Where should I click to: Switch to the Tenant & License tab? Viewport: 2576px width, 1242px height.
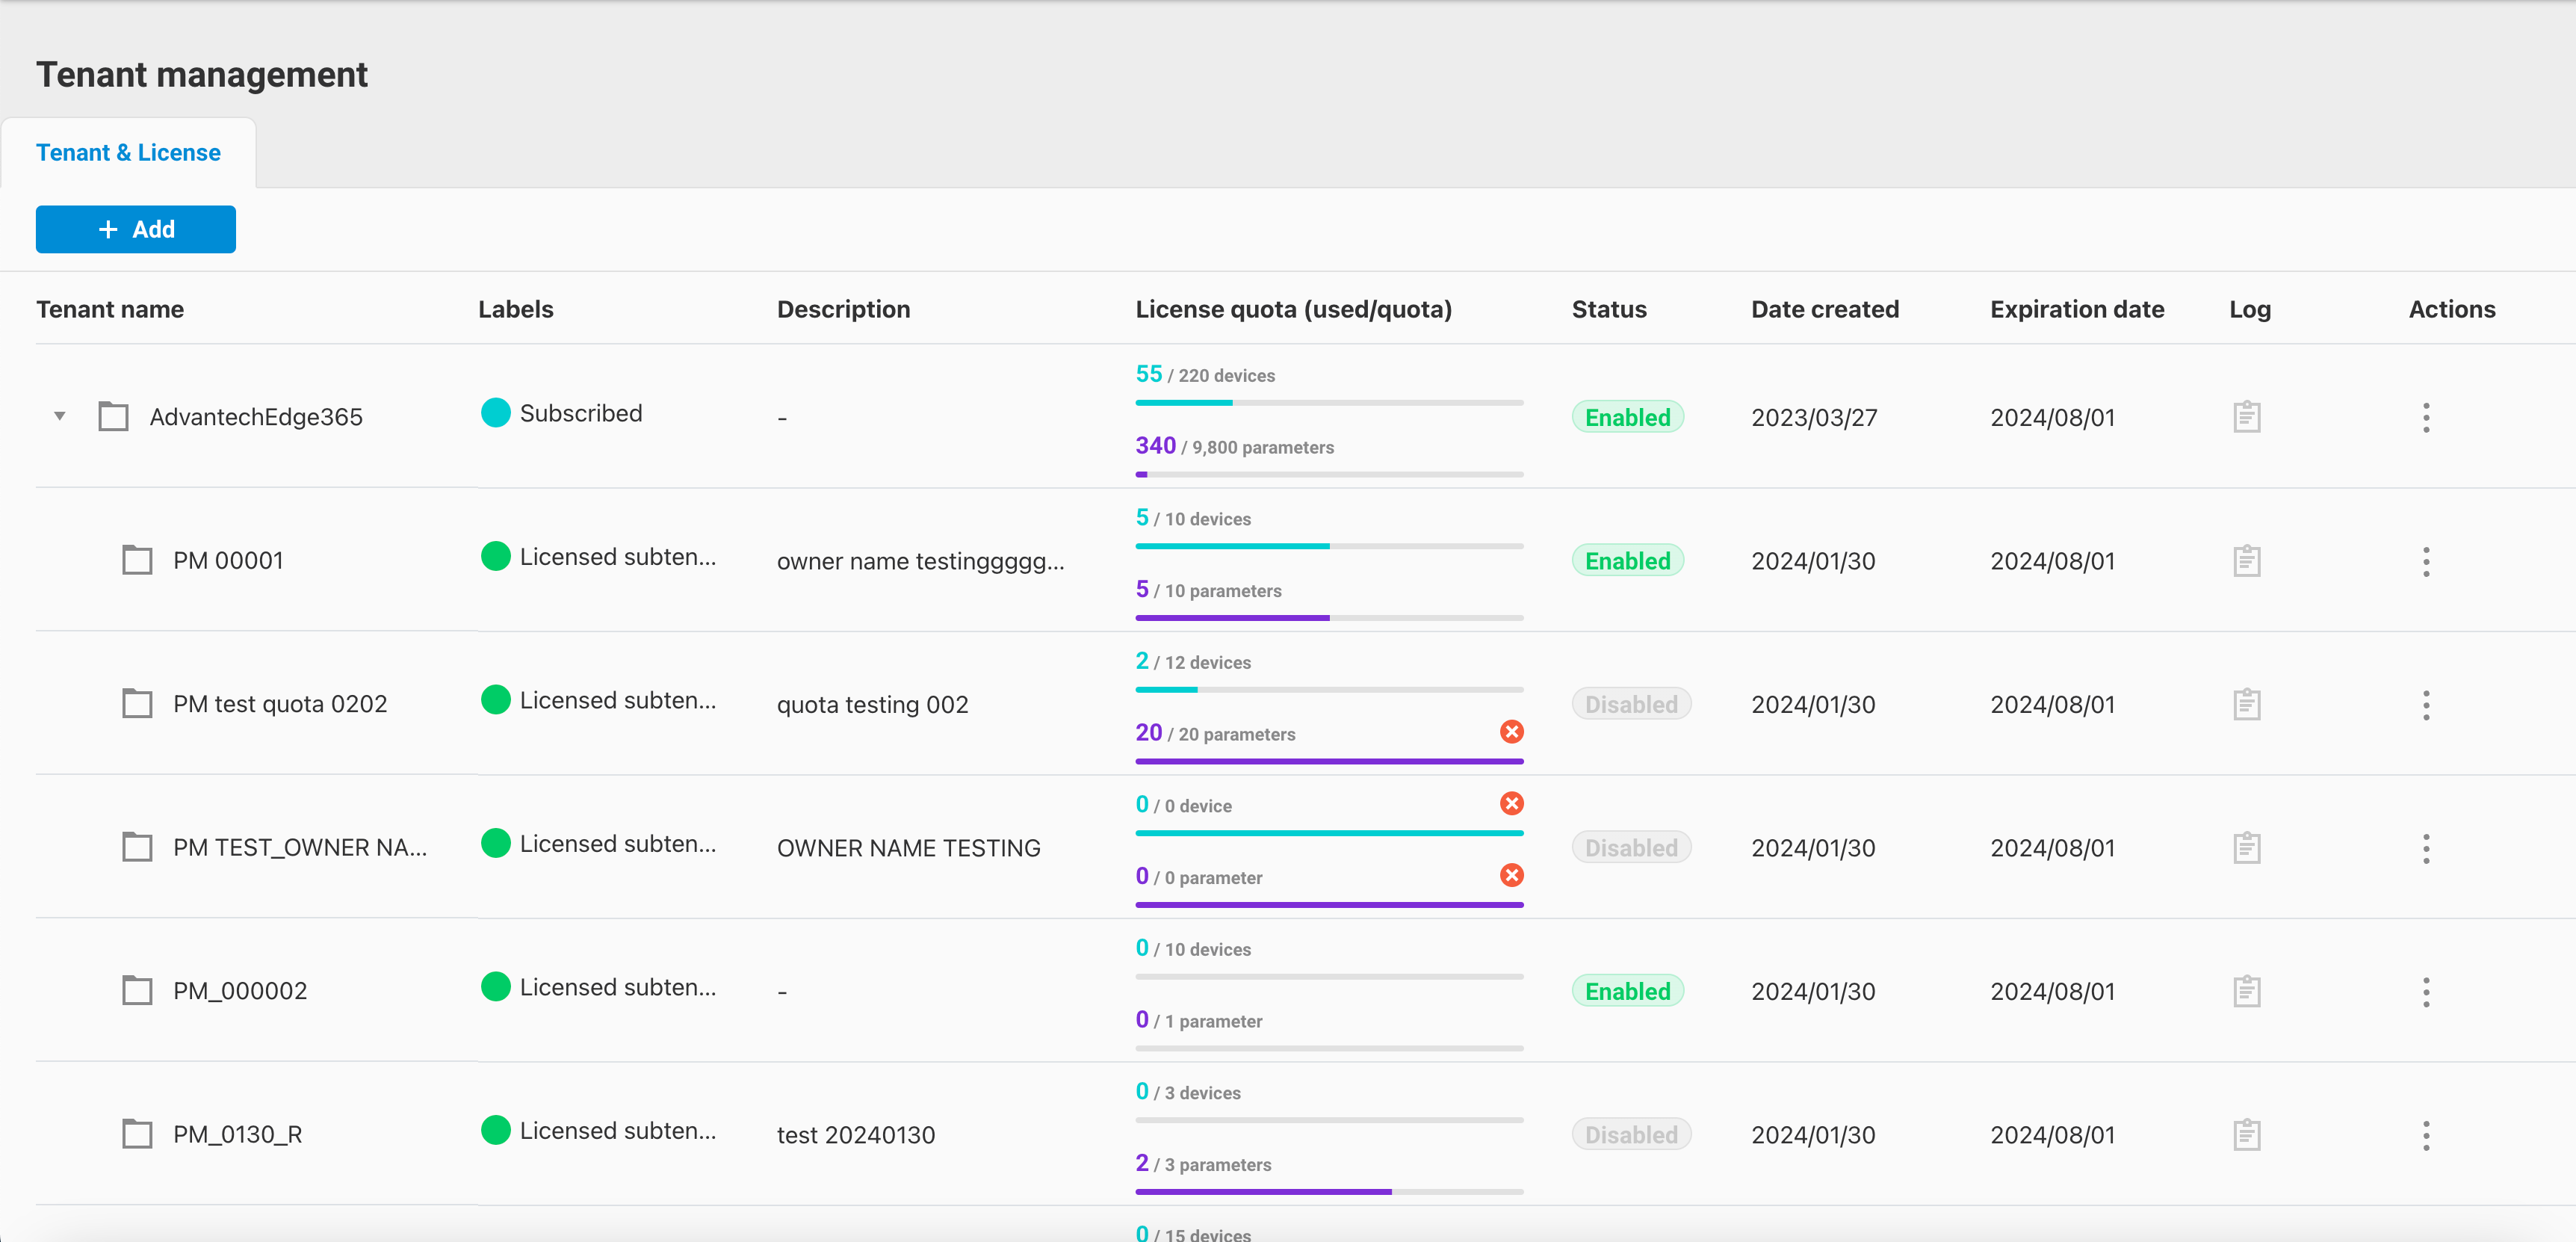pyautogui.click(x=128, y=152)
